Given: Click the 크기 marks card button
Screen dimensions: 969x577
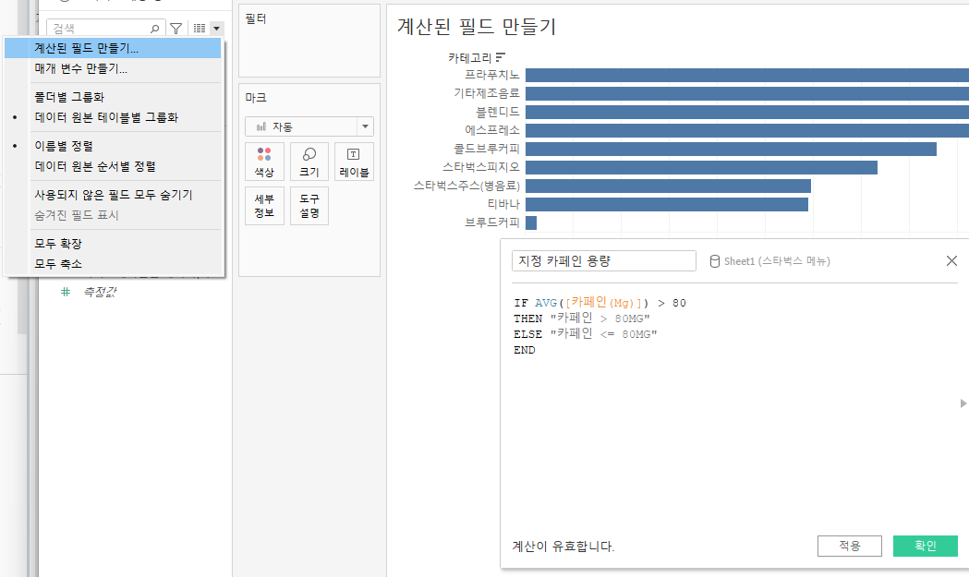Looking at the screenshot, I should click(309, 162).
